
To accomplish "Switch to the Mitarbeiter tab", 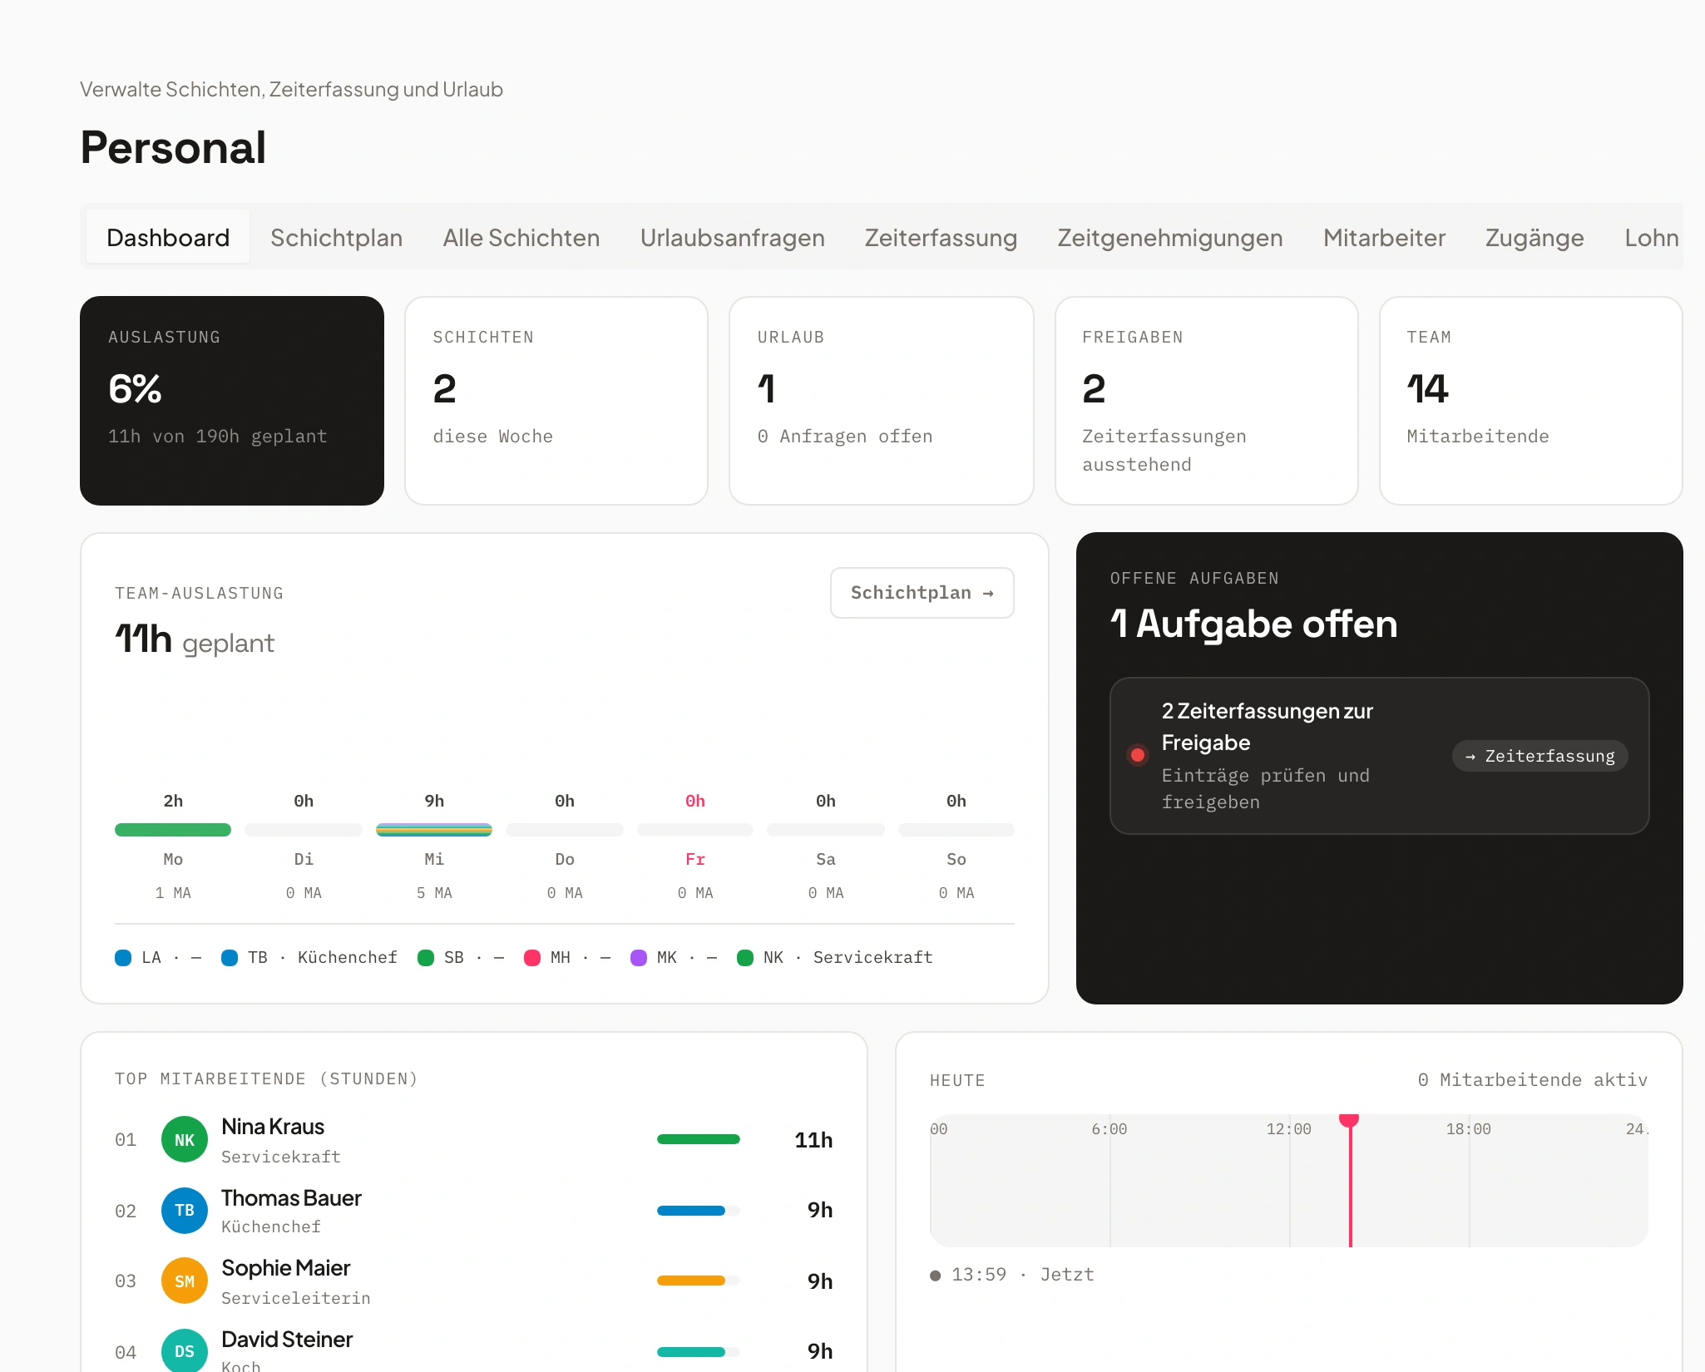I will 1384,238.
